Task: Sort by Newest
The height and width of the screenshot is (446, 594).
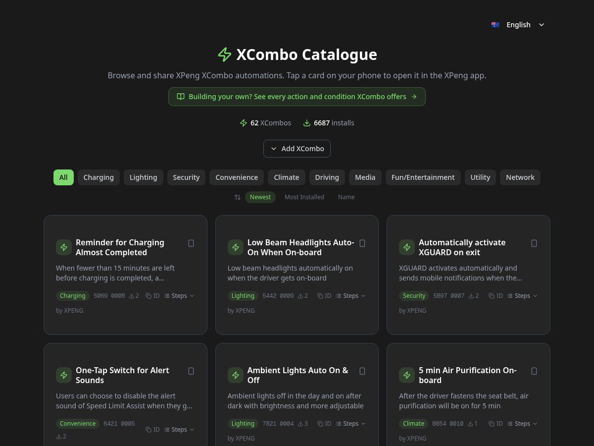Action: pyautogui.click(x=260, y=197)
